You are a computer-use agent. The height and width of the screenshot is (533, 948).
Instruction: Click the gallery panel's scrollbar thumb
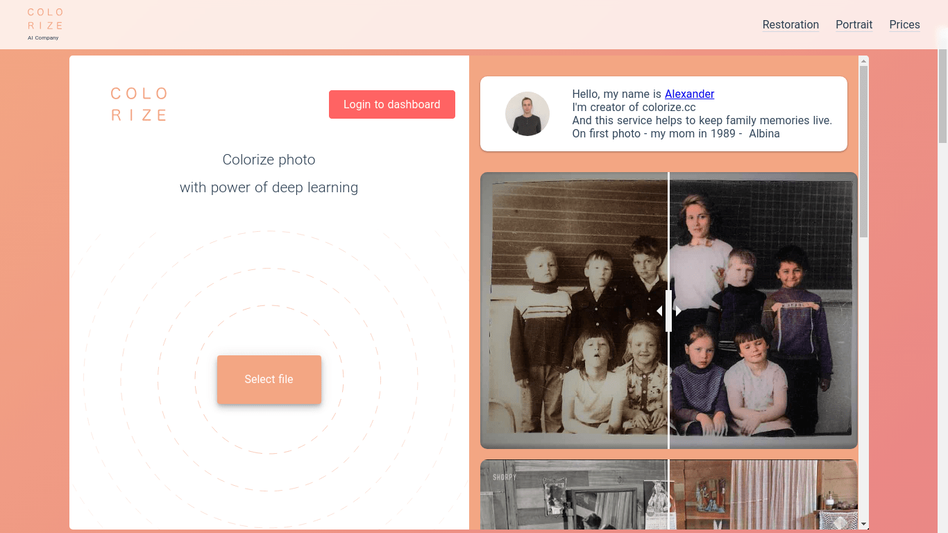(x=863, y=149)
